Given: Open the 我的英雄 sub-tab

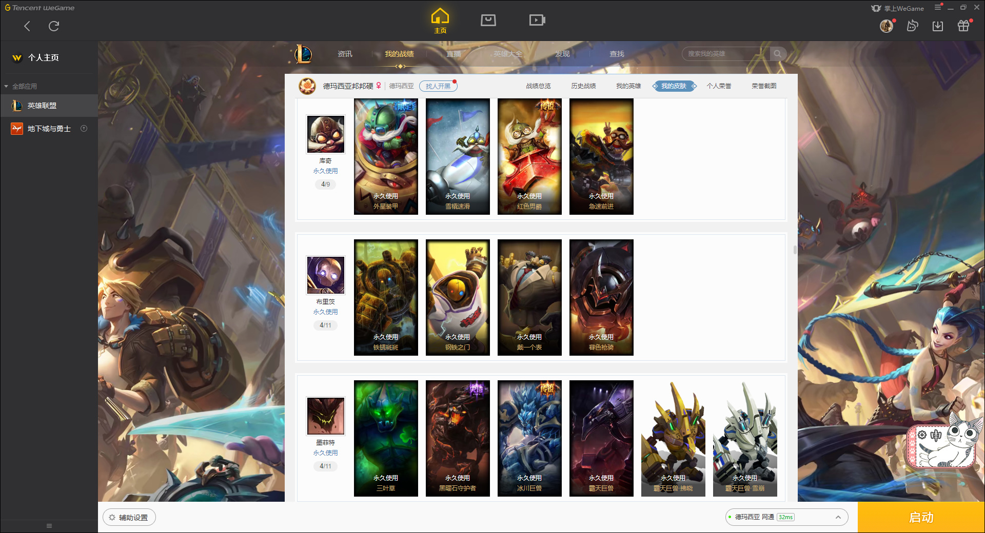Looking at the screenshot, I should click(628, 86).
